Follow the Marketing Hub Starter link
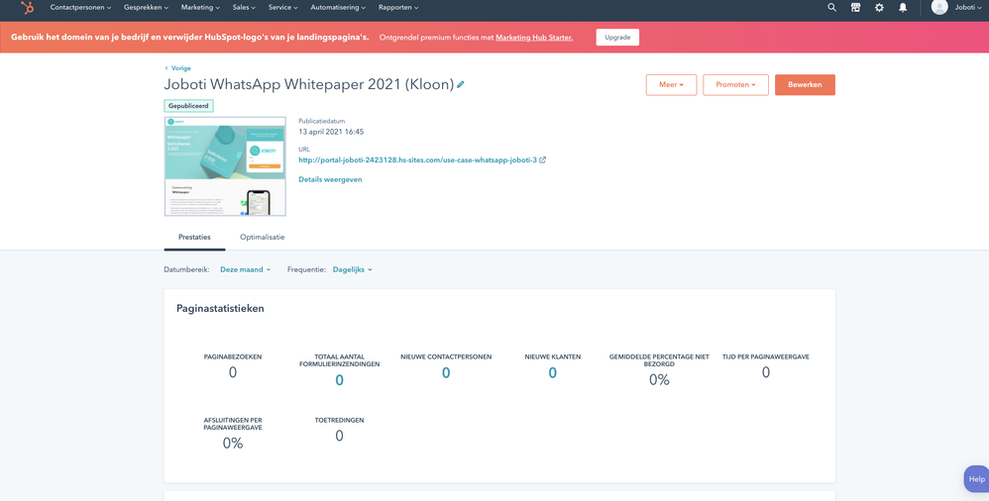Screen dimensions: 989x501 pos(534,38)
